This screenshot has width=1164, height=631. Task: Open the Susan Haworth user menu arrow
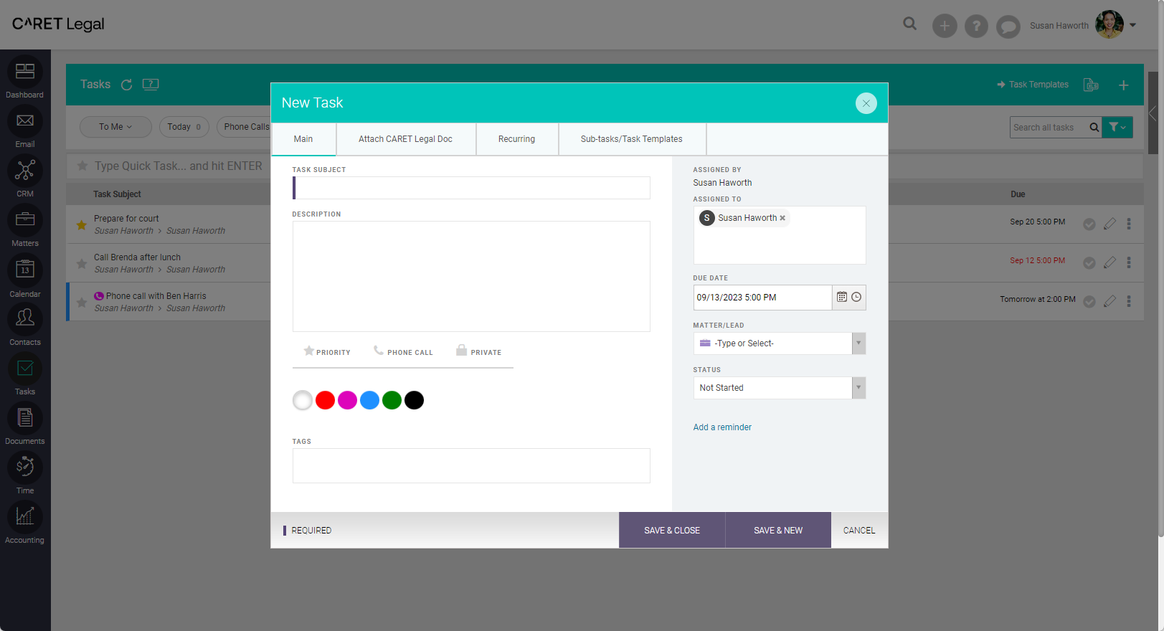(1133, 25)
